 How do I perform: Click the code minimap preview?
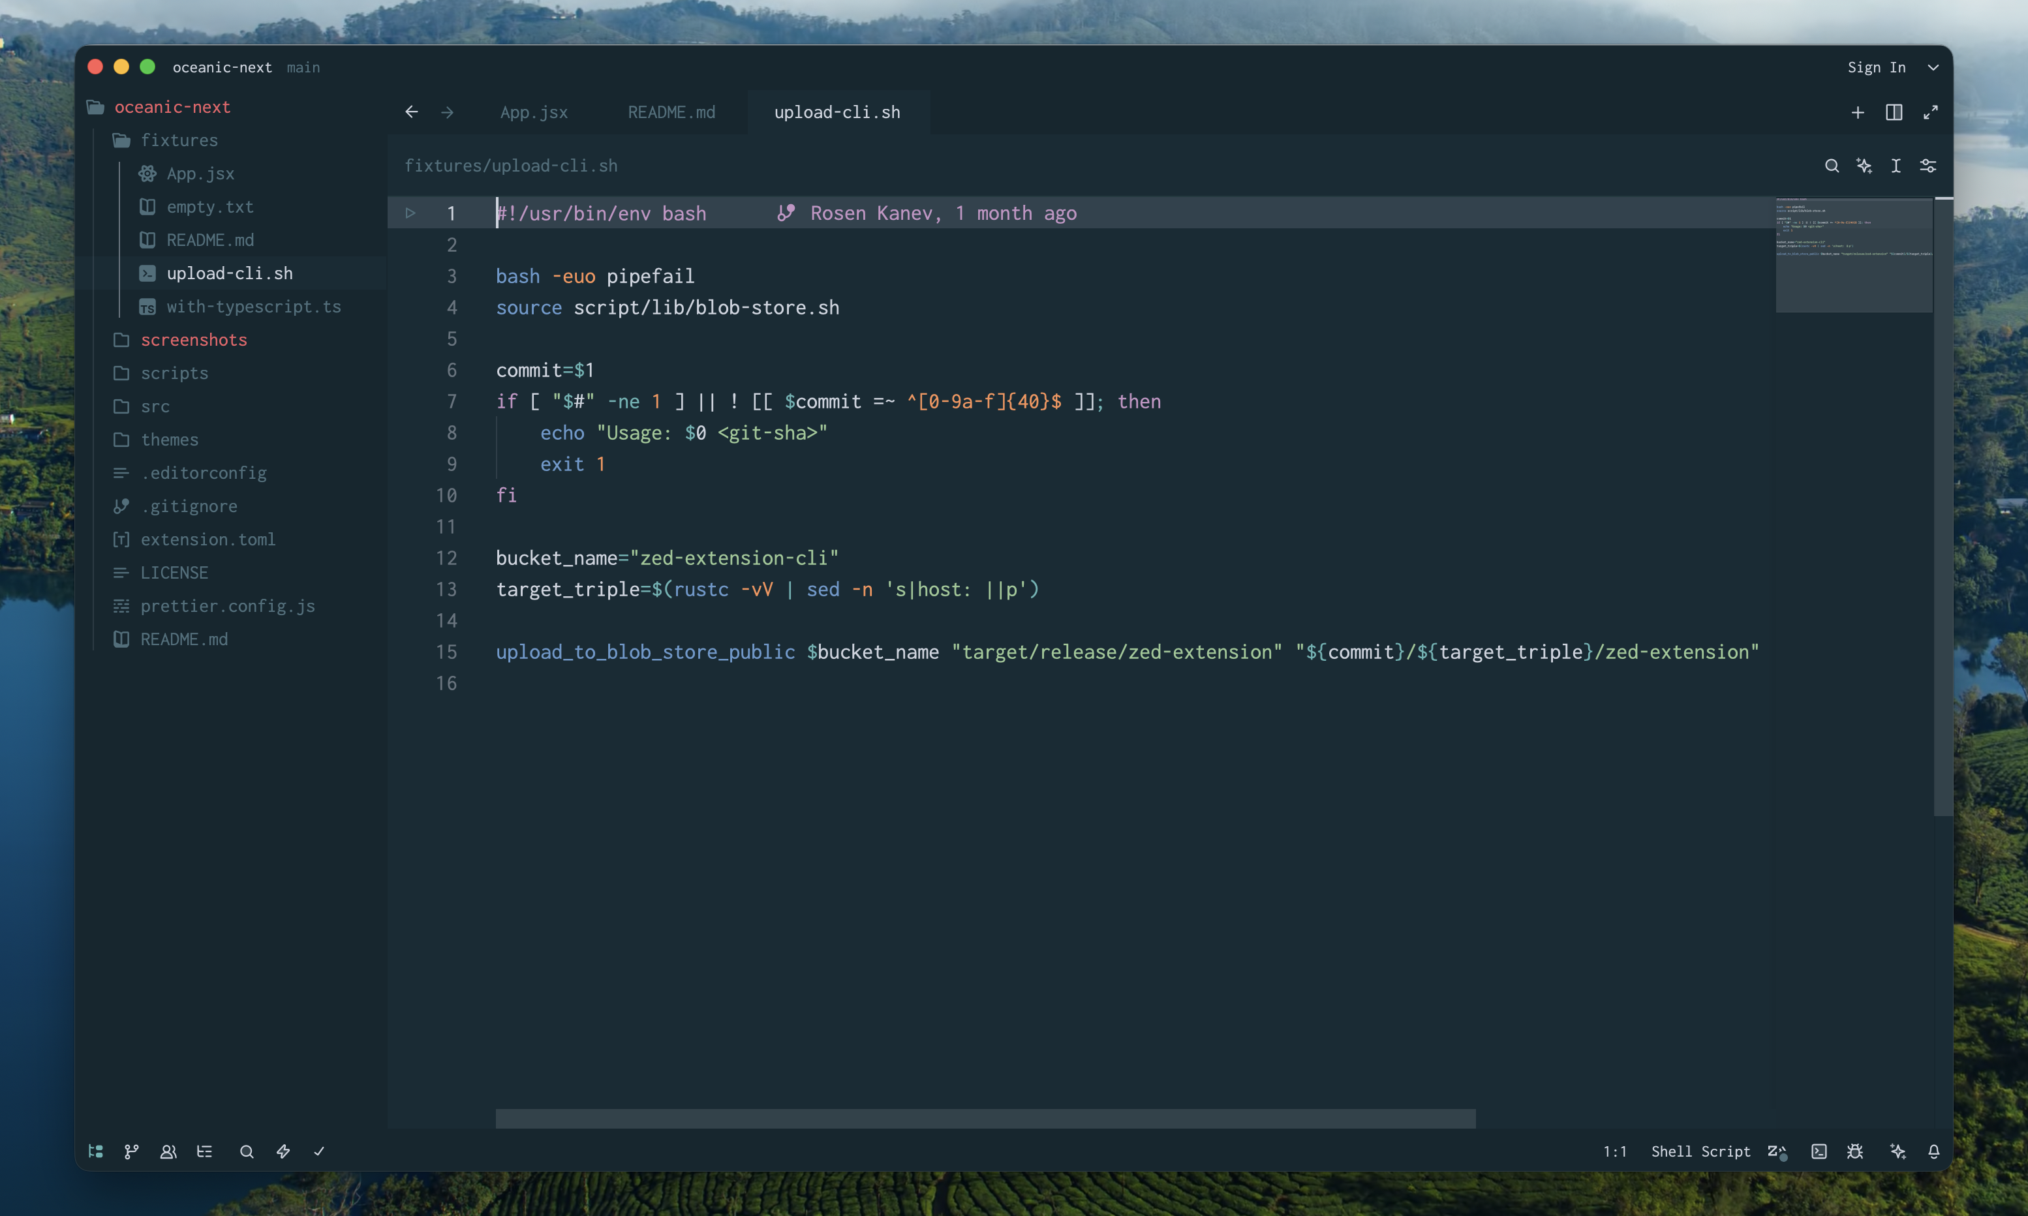[1854, 254]
